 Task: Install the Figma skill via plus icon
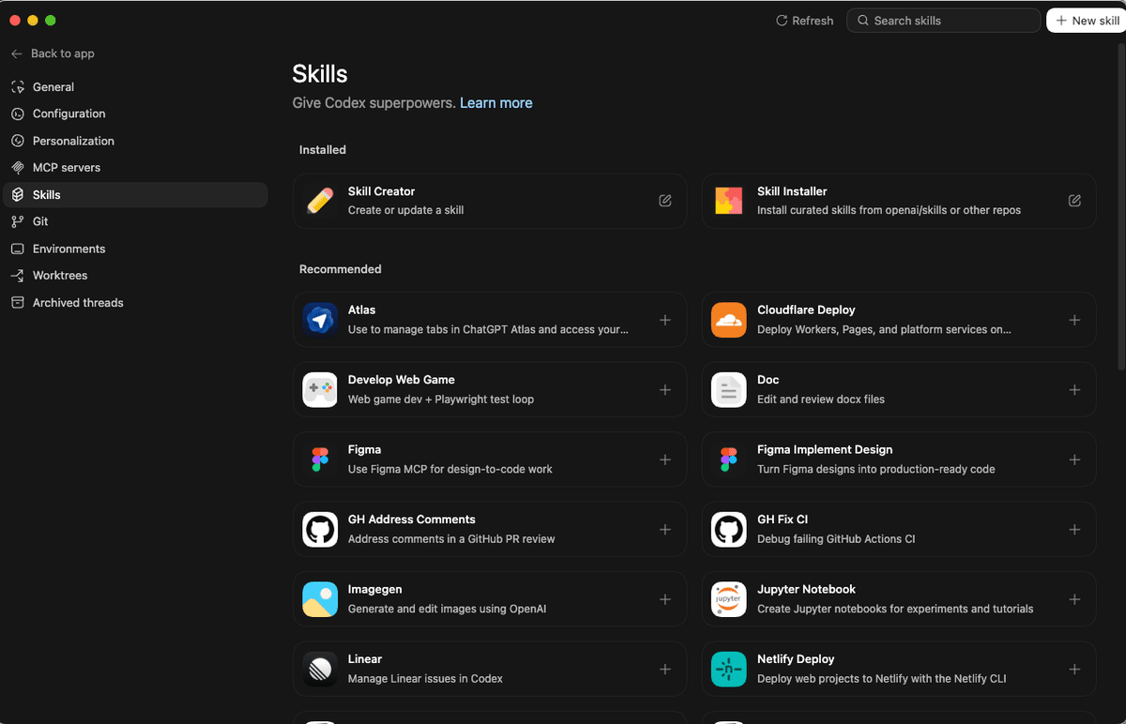tap(665, 460)
